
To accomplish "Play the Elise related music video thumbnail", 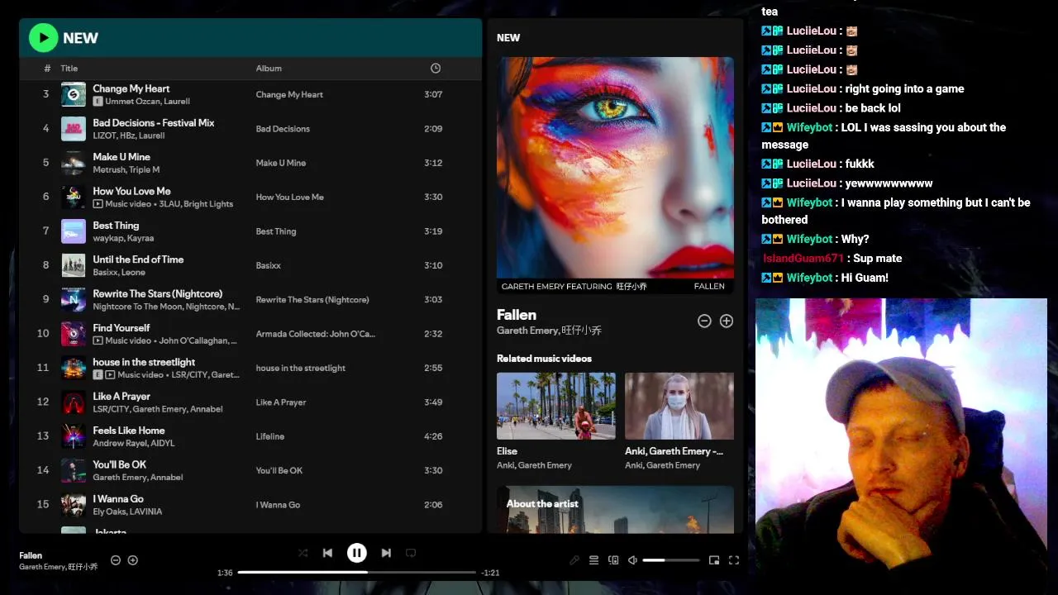I will (x=555, y=406).
